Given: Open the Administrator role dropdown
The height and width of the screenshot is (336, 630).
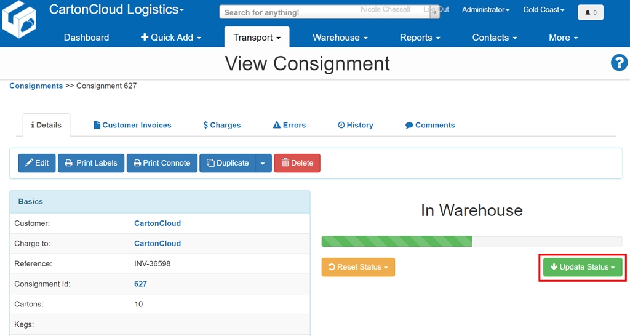Looking at the screenshot, I should (x=485, y=10).
